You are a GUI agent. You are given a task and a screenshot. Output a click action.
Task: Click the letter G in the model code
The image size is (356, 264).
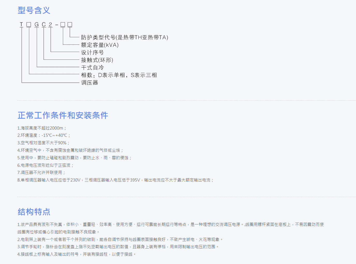click(x=37, y=25)
